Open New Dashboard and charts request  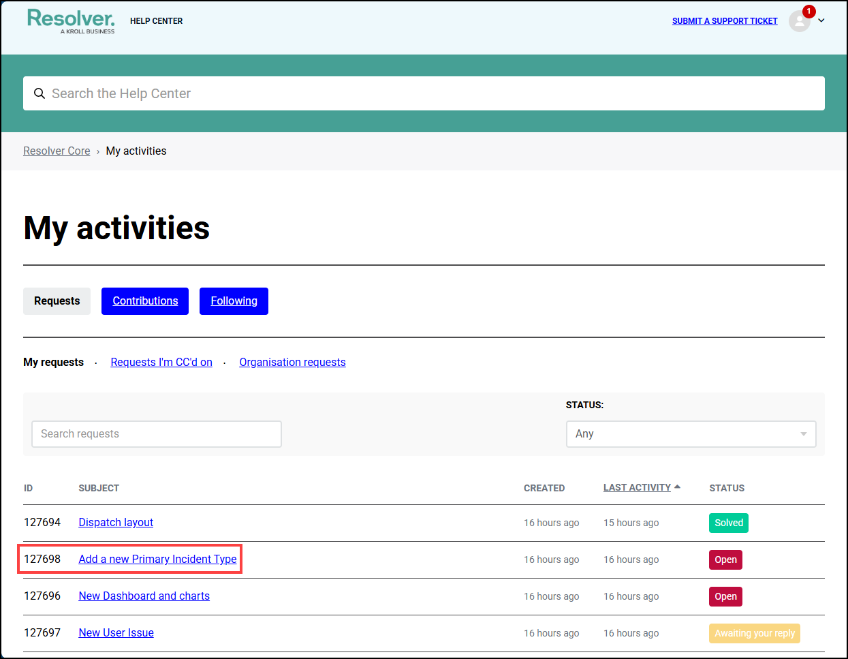(144, 596)
